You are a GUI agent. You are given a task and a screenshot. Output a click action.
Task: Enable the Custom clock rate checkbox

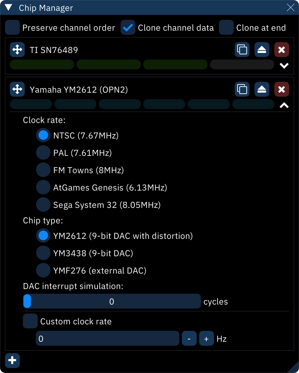point(30,321)
